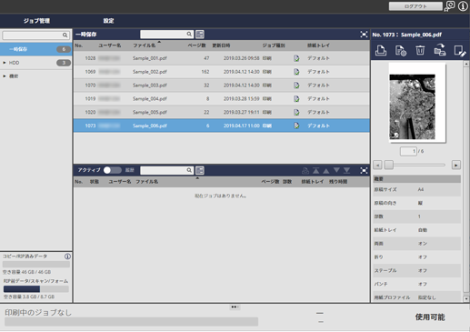Click the page number field showing 1 / 6
Image resolution: width=470 pixels, height=332 pixels.
pos(408,151)
